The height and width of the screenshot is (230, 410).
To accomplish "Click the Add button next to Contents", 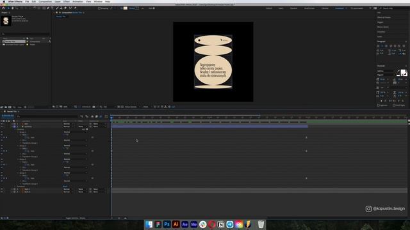I will 85,129.
